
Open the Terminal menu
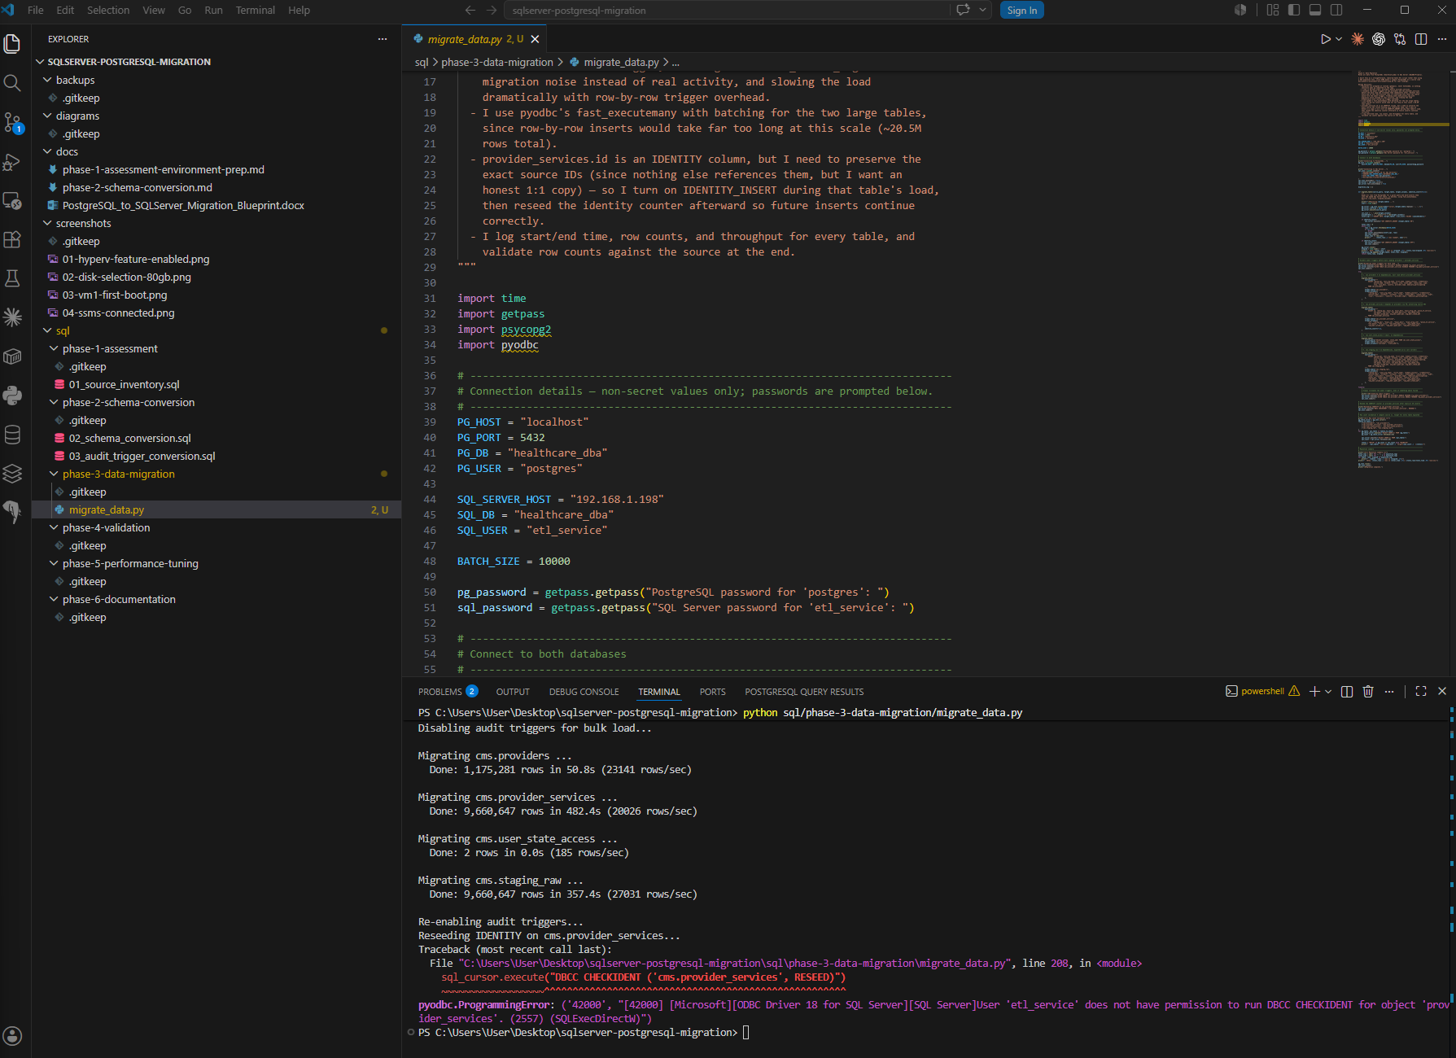pyautogui.click(x=255, y=10)
